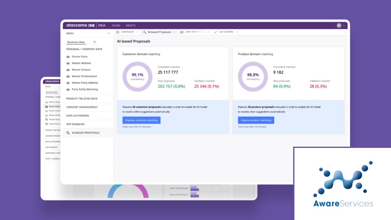Image resolution: width=391 pixels, height=220 pixels.
Task: Click the Improve customer matching button
Action: click(x=141, y=120)
